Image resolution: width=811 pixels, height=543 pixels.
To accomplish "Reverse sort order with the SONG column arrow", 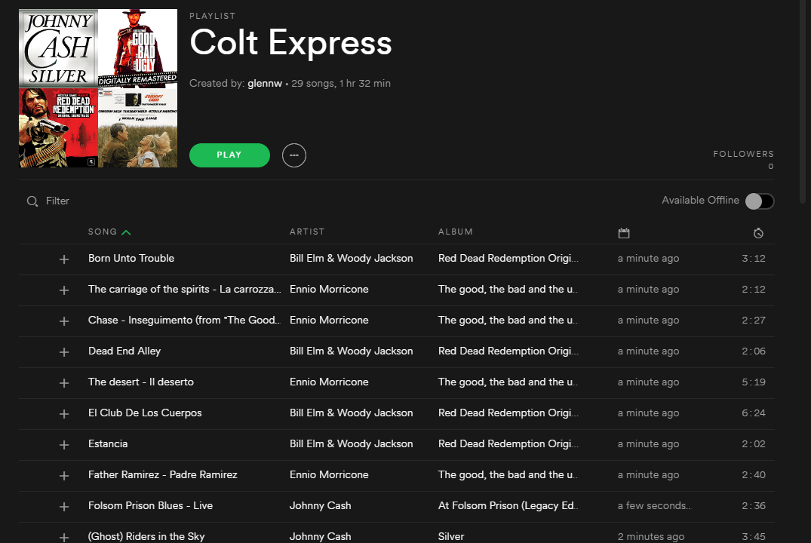I will tap(126, 232).
